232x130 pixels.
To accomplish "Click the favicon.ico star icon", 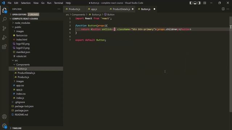I will (x=14, y=35).
